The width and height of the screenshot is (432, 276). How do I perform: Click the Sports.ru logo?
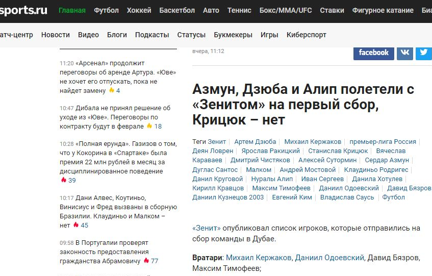click(x=24, y=10)
